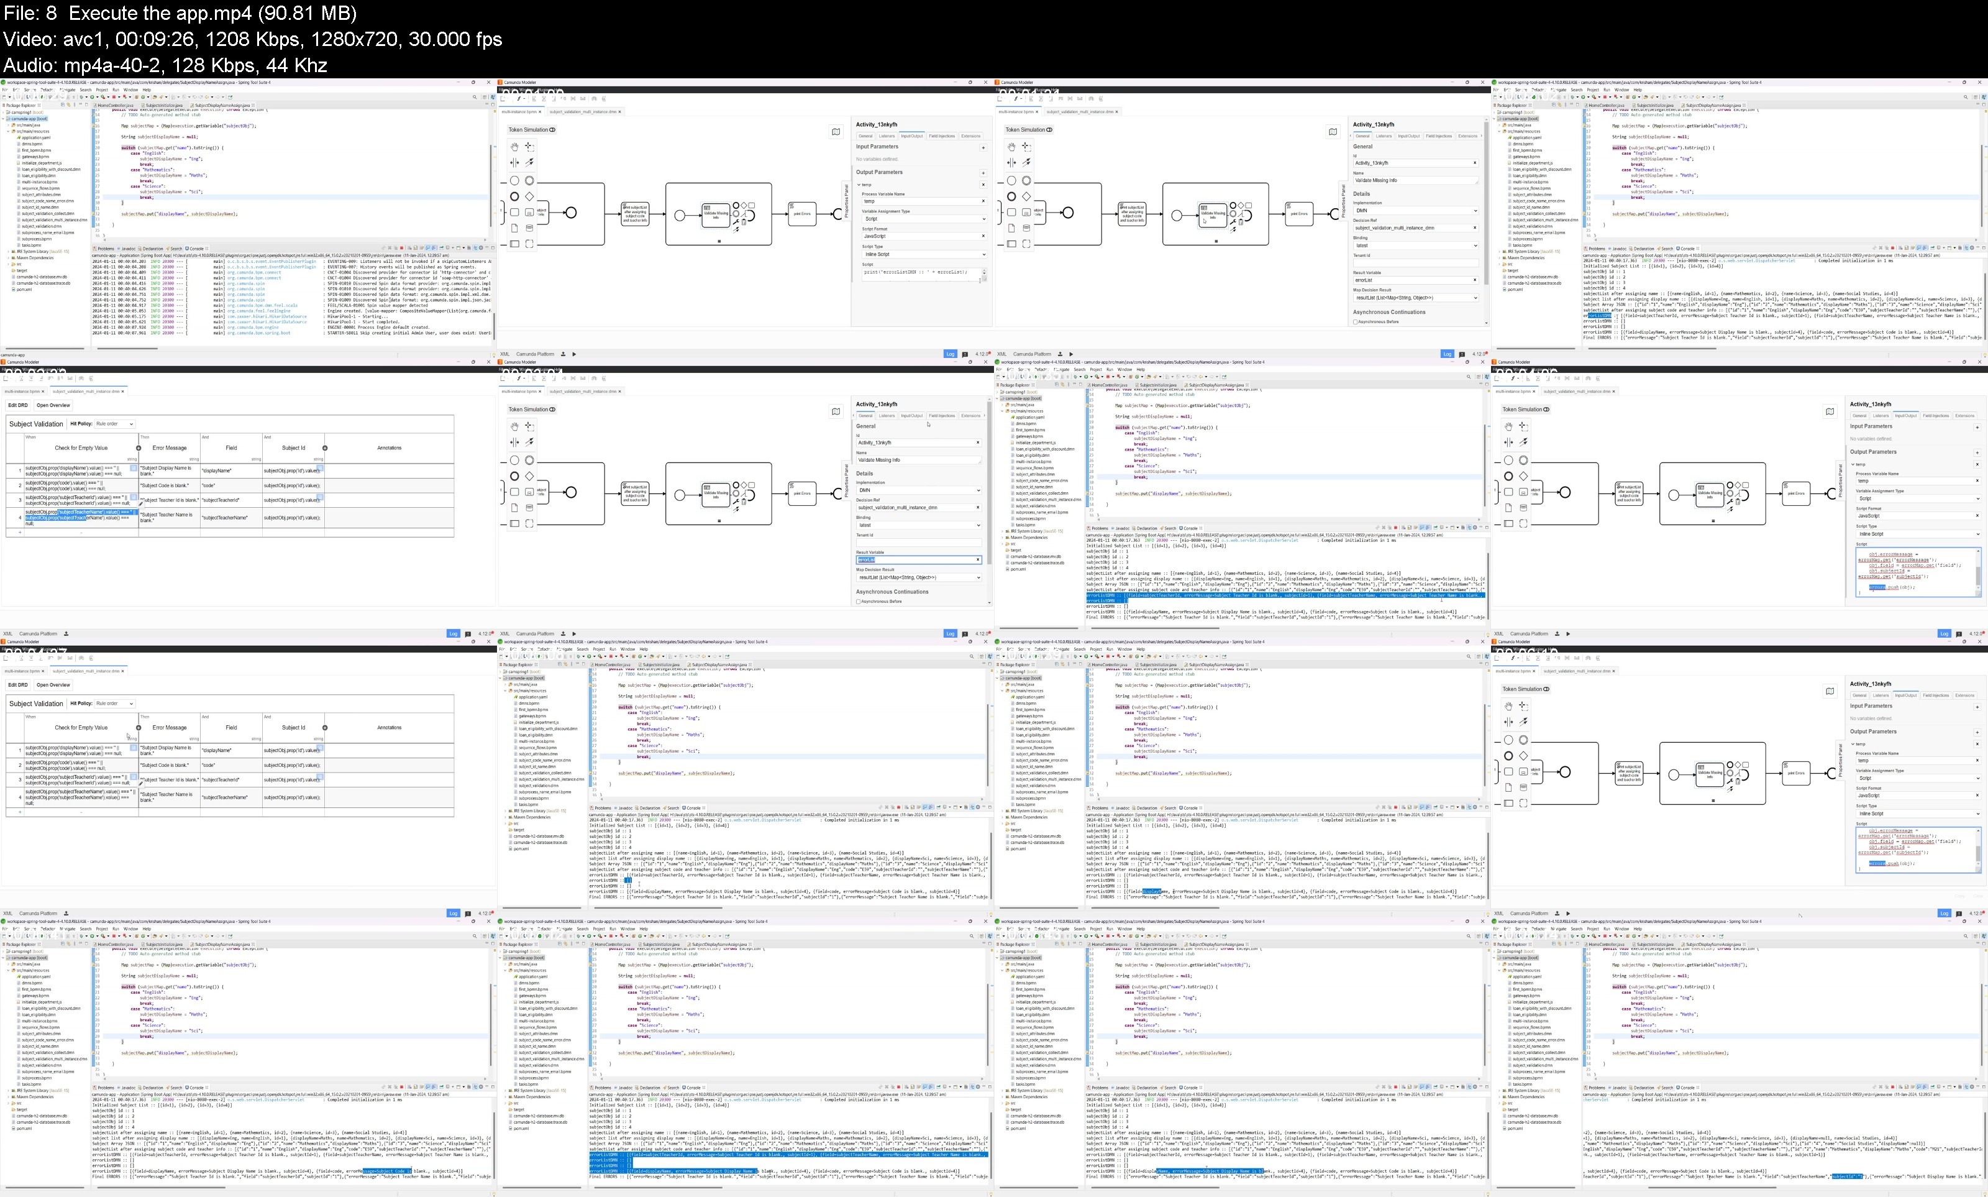Click Decision Ref field in highlighted-errorList frame
The width and height of the screenshot is (1988, 1197).
918,507
